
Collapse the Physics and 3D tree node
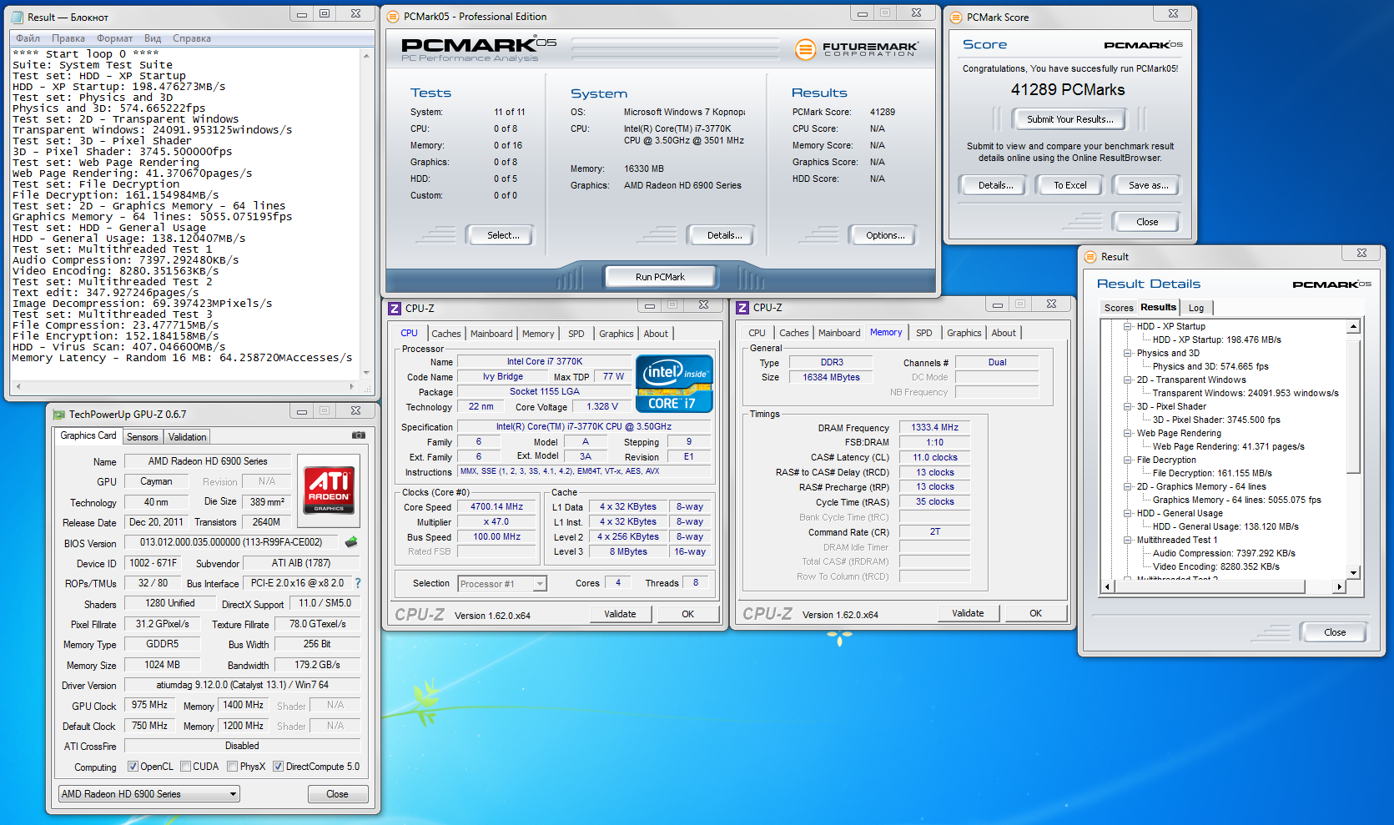(x=1127, y=353)
